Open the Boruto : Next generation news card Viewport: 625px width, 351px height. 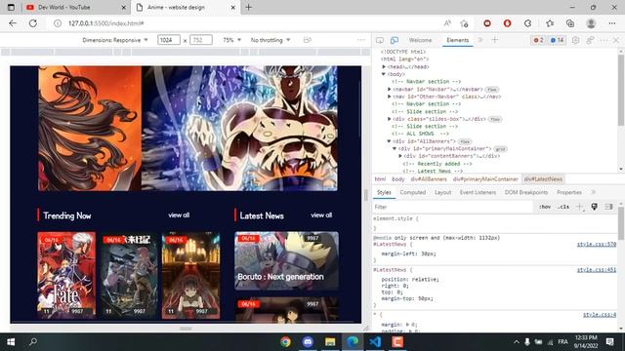click(x=286, y=260)
